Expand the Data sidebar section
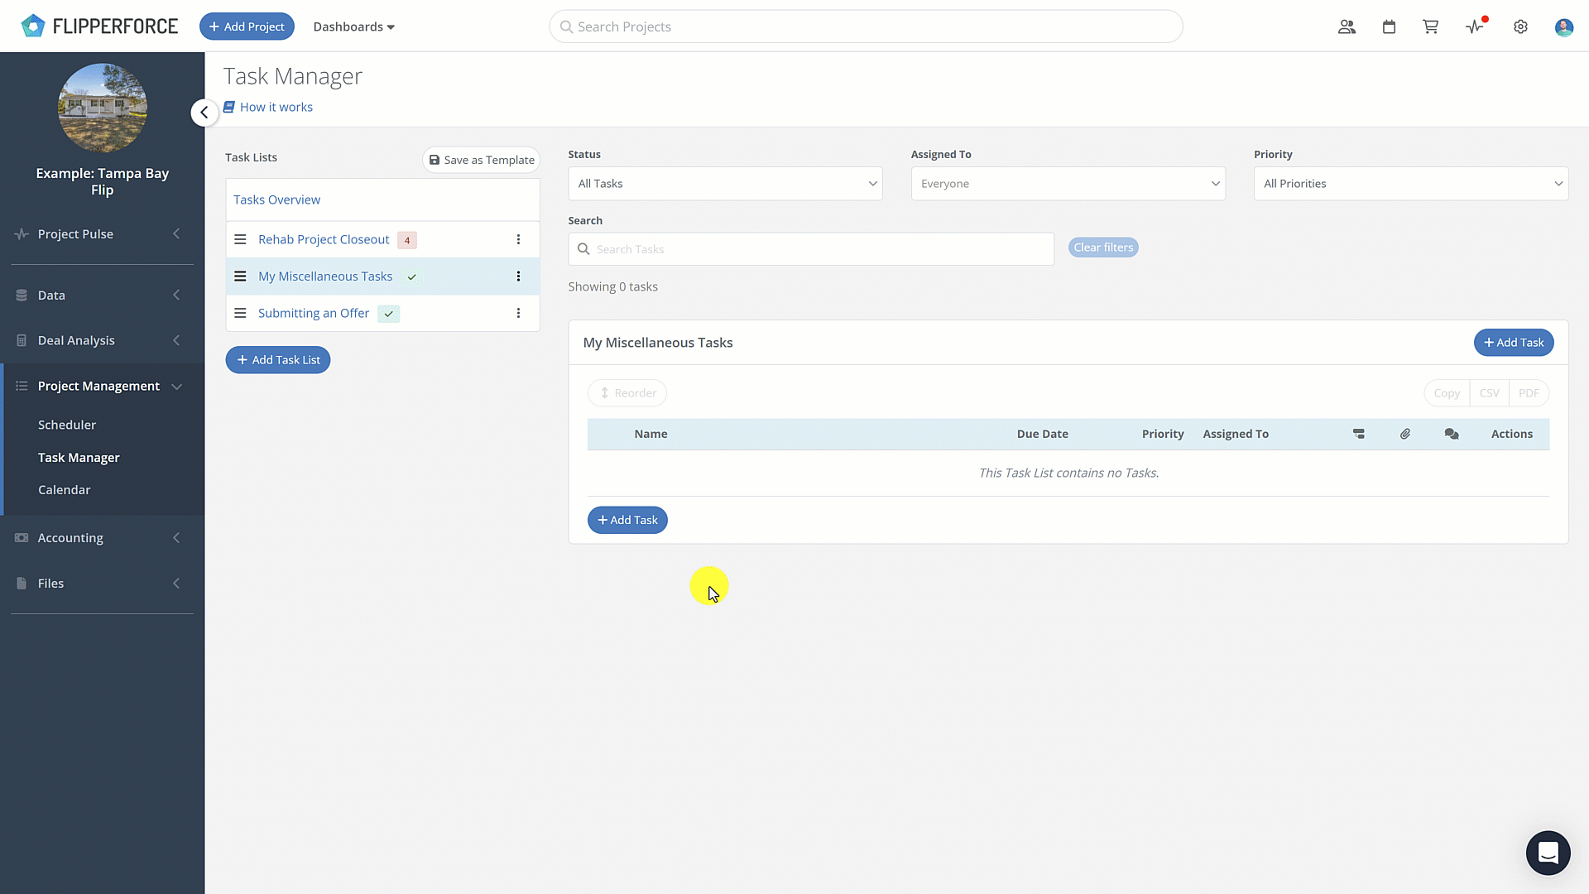 [x=102, y=296]
